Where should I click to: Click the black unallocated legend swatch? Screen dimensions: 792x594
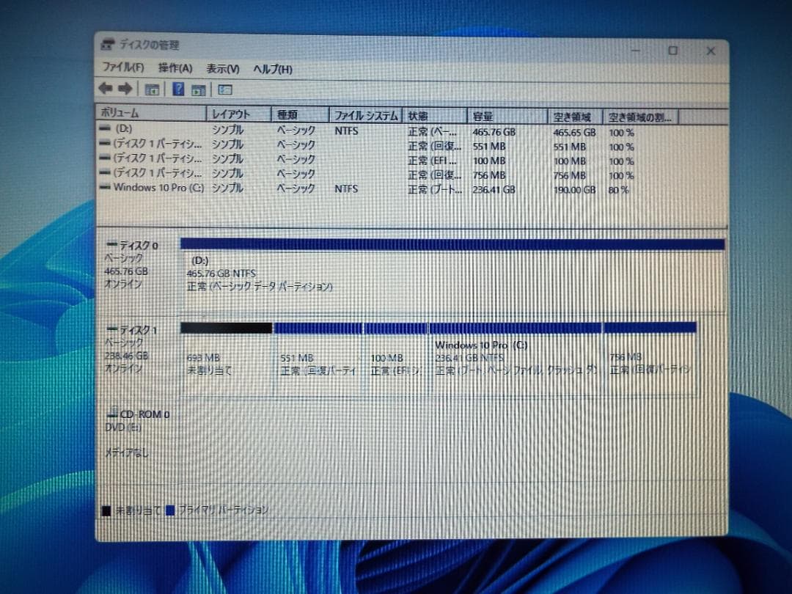point(107,509)
